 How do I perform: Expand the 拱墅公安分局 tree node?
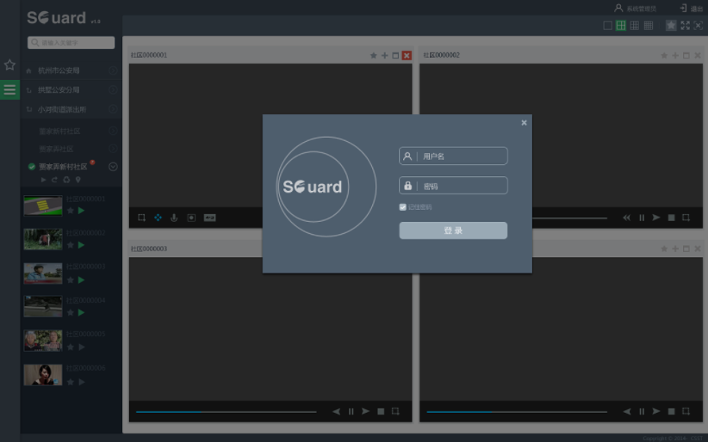point(113,89)
